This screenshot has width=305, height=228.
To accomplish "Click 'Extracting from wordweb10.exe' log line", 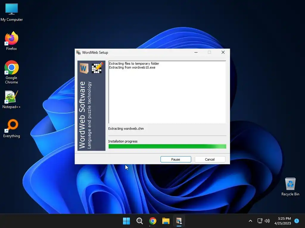I will (x=132, y=67).
